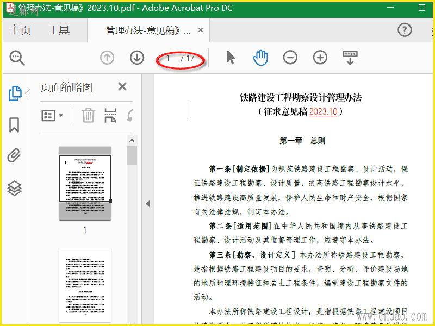The width and height of the screenshot is (435, 326).
Task: Zoom out with the minus button
Action: [x=290, y=58]
